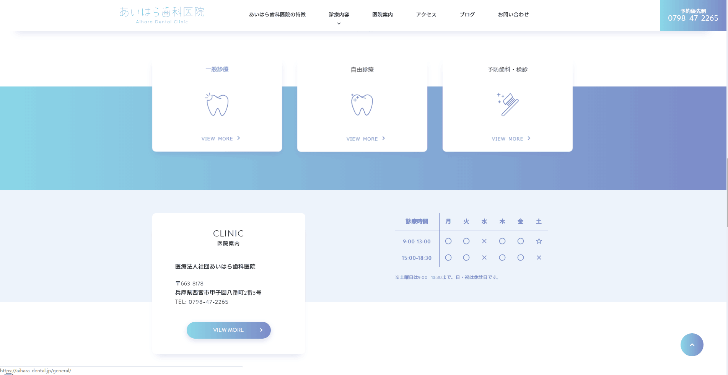Screen dimensions: 728x375
Task: Click the 医療法人社団あいはら歯科医院 text
Action: [215, 266]
